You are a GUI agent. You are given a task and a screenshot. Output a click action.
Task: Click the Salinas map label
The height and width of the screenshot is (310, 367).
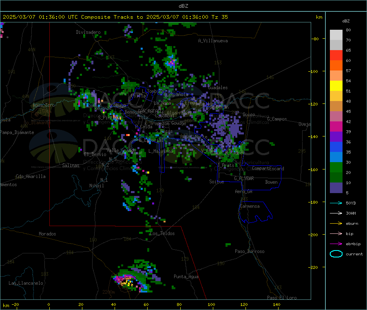[x=71, y=165]
